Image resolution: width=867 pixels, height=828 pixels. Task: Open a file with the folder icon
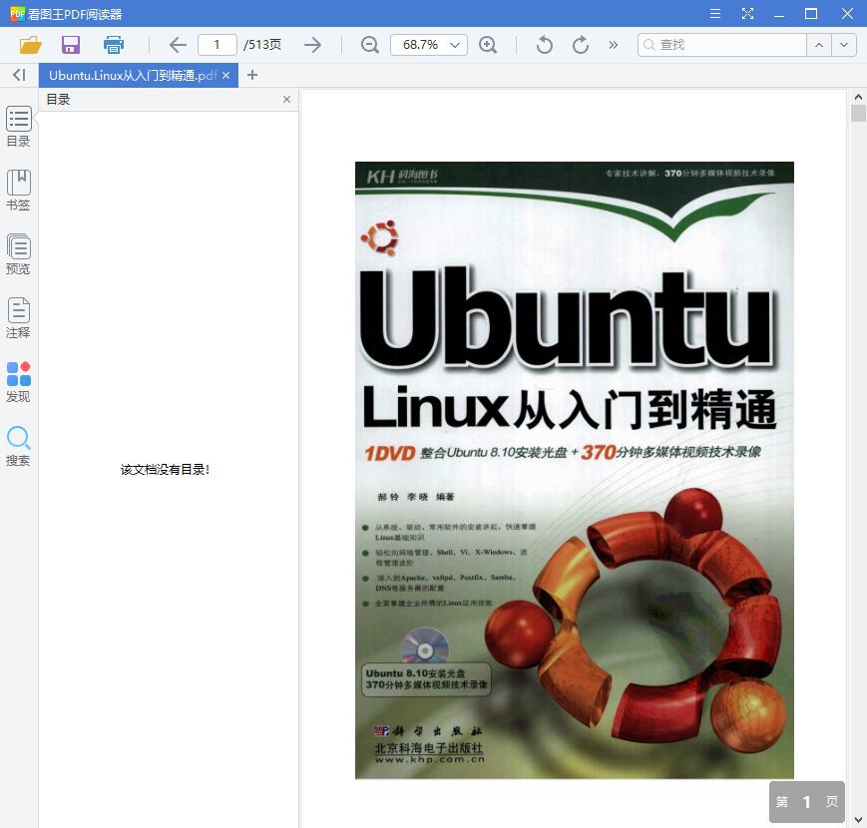(x=30, y=45)
